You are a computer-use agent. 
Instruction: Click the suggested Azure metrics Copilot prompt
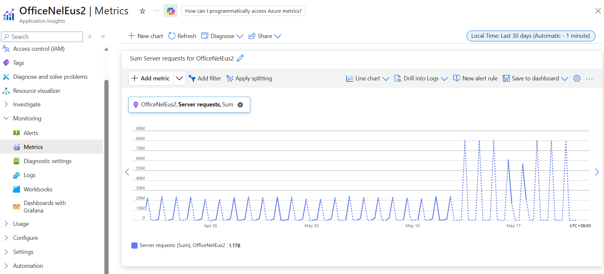[x=243, y=11]
